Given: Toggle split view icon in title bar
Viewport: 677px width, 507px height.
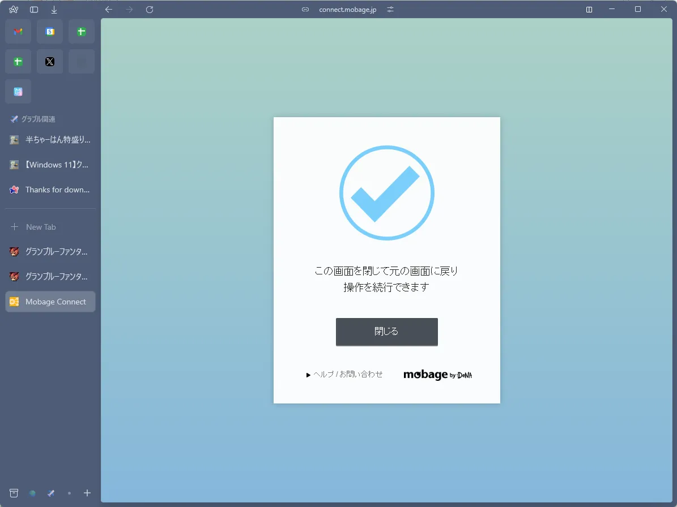Looking at the screenshot, I should coord(589,10).
